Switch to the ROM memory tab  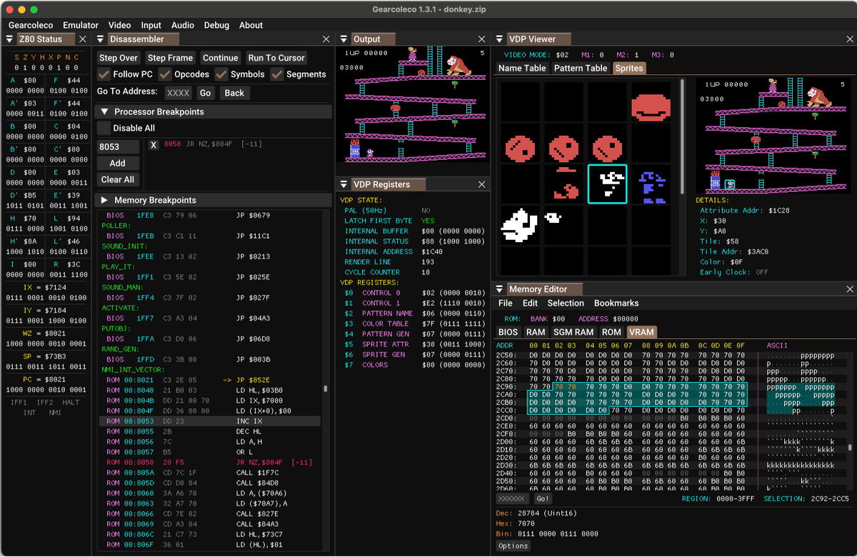pos(611,332)
